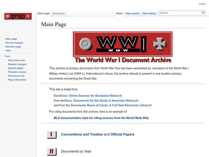The width and height of the screenshot is (209, 157).
Task: Open Related changes tool
Action: tap(17, 64)
